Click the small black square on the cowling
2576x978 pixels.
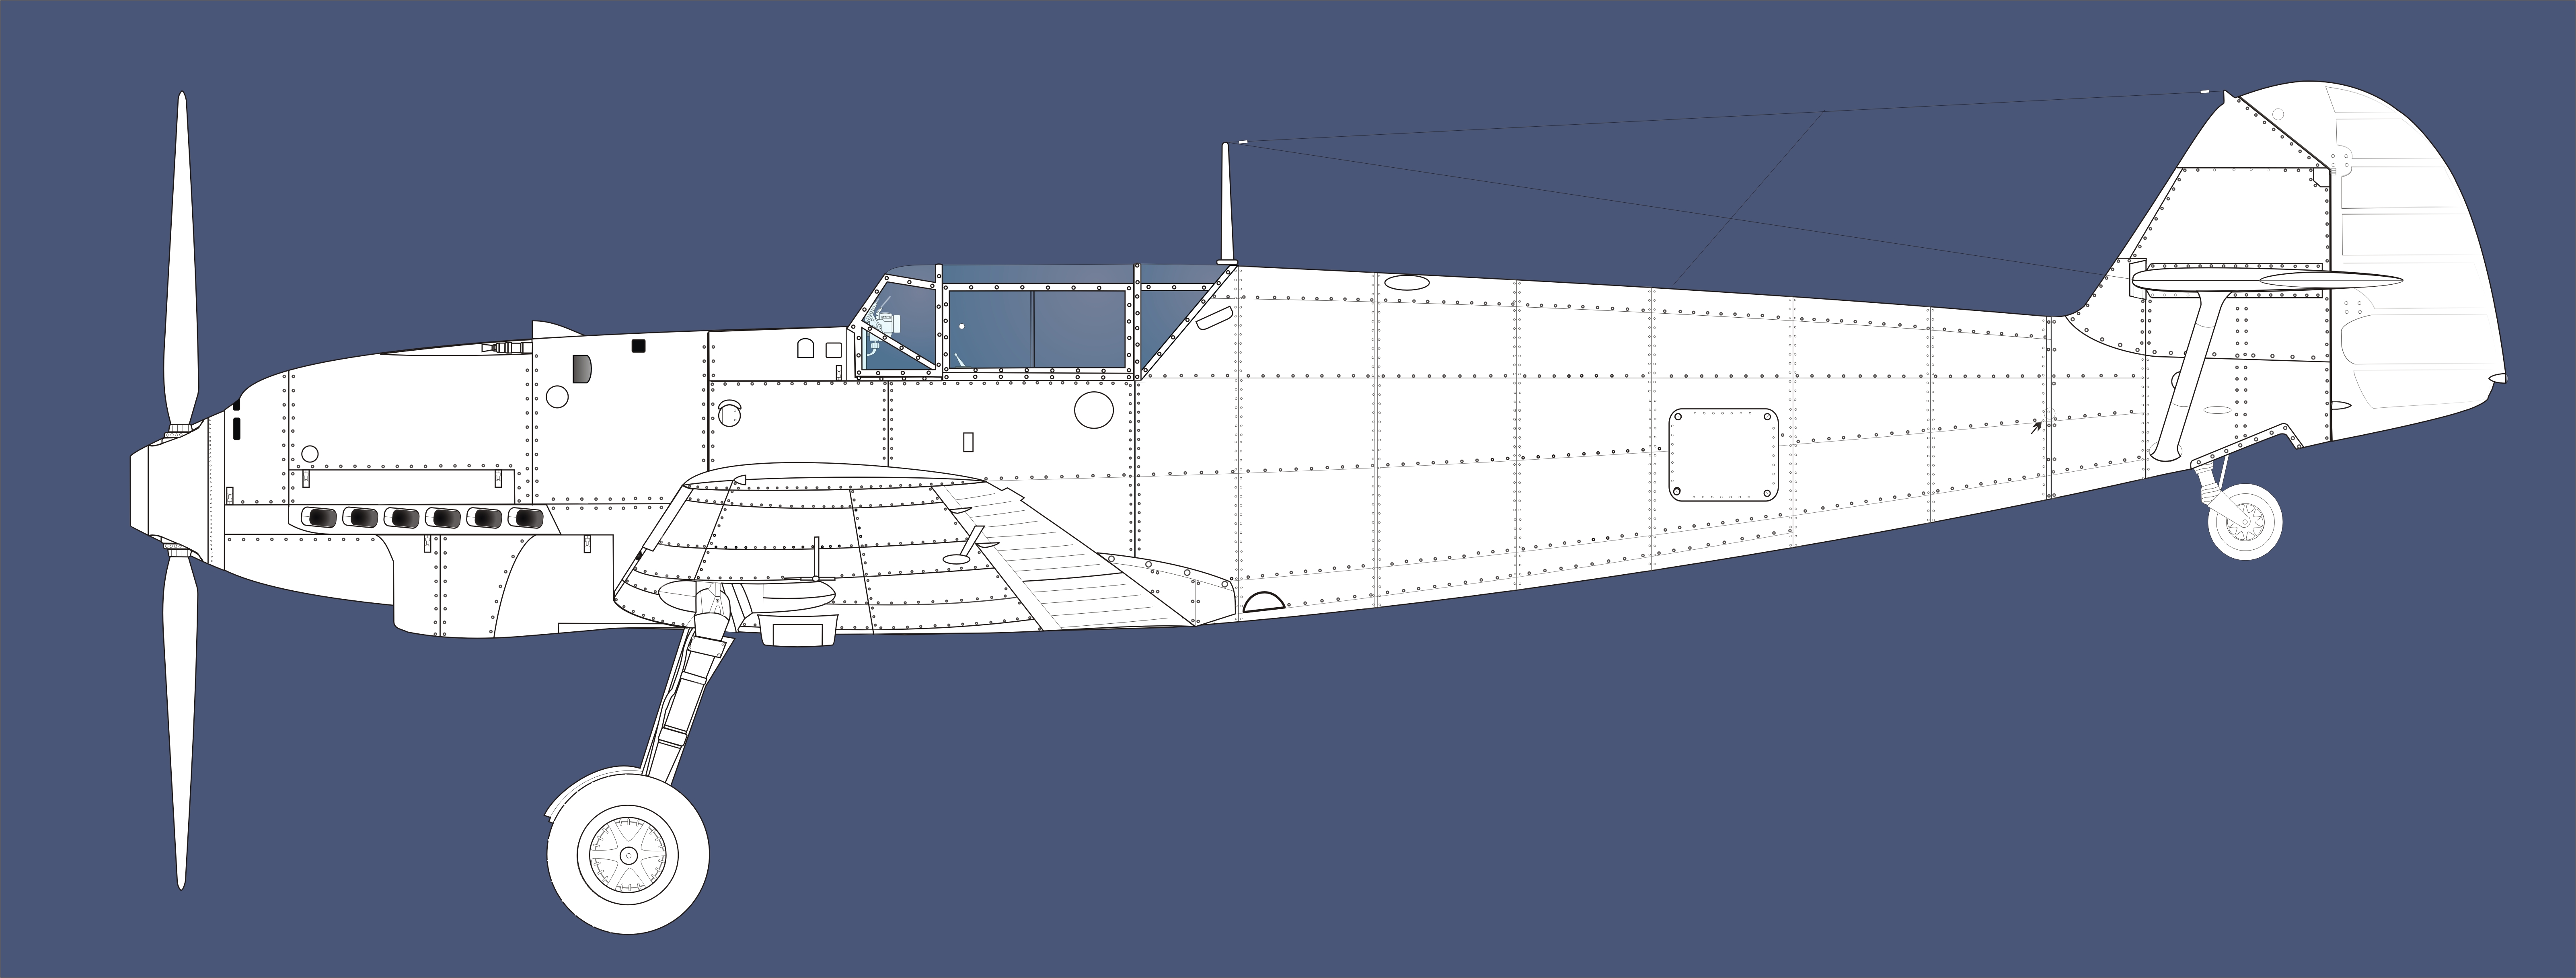pyautogui.click(x=639, y=346)
